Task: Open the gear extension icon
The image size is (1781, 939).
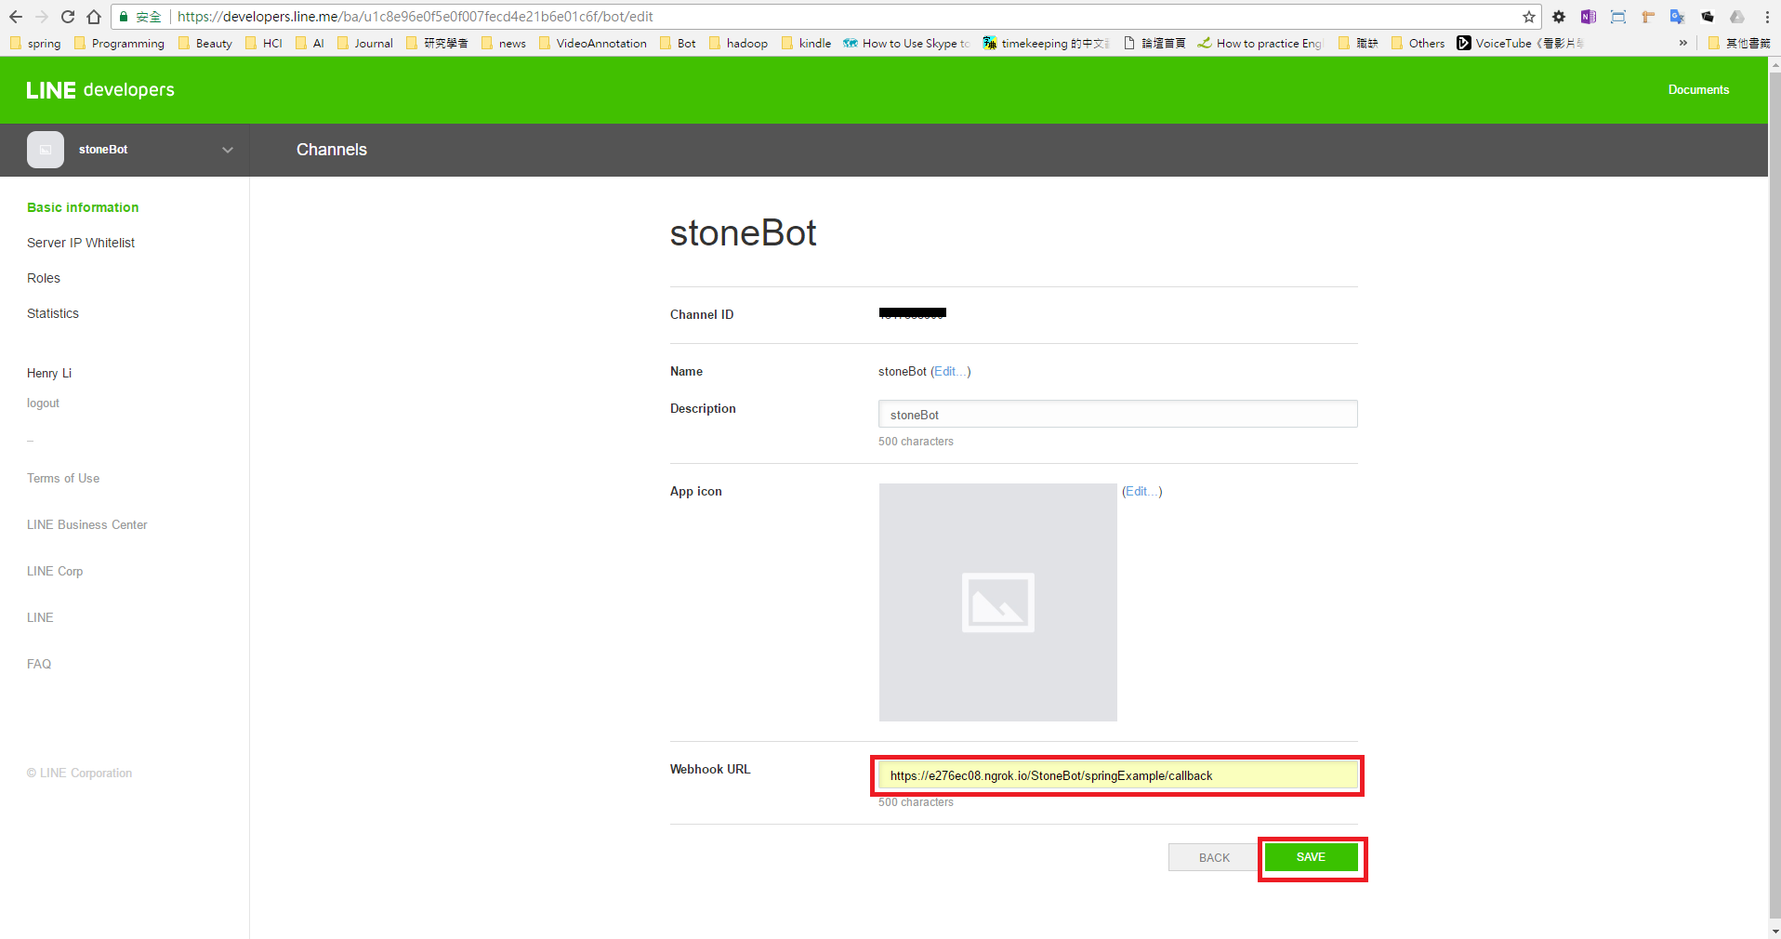Action: [1559, 17]
